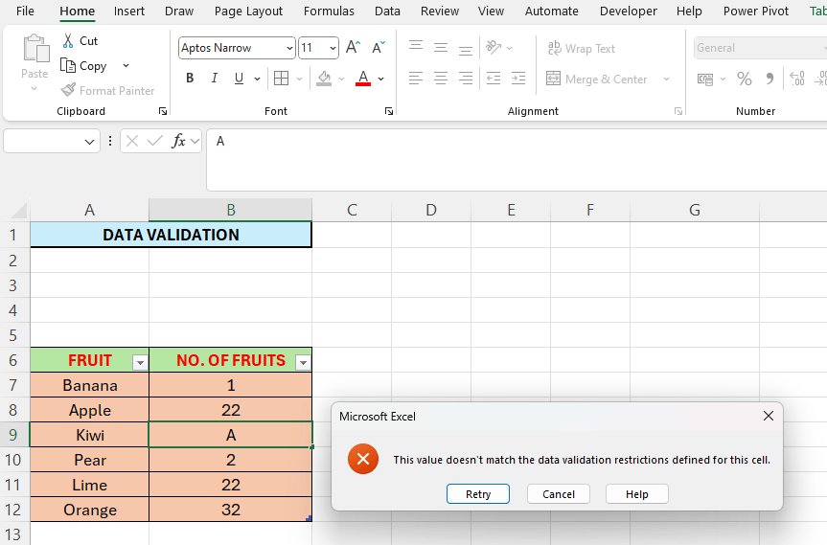
Task: Click the Center align icon
Action: 441,79
